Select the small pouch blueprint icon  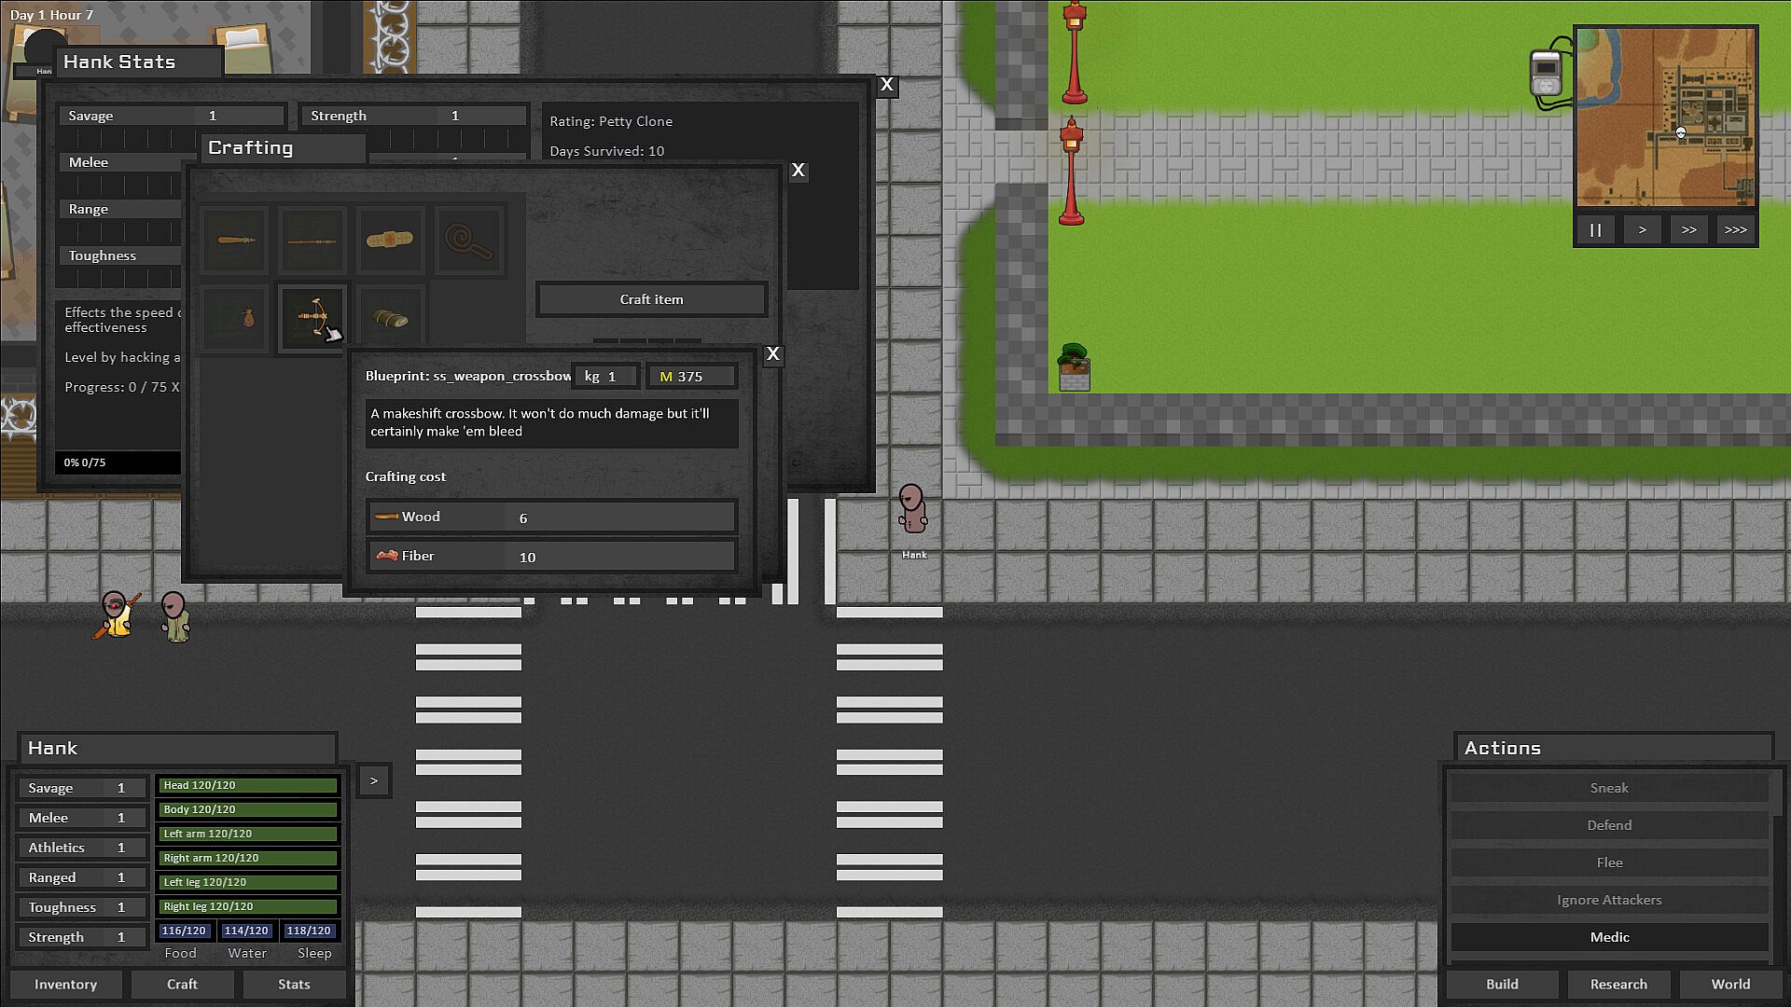pos(235,319)
